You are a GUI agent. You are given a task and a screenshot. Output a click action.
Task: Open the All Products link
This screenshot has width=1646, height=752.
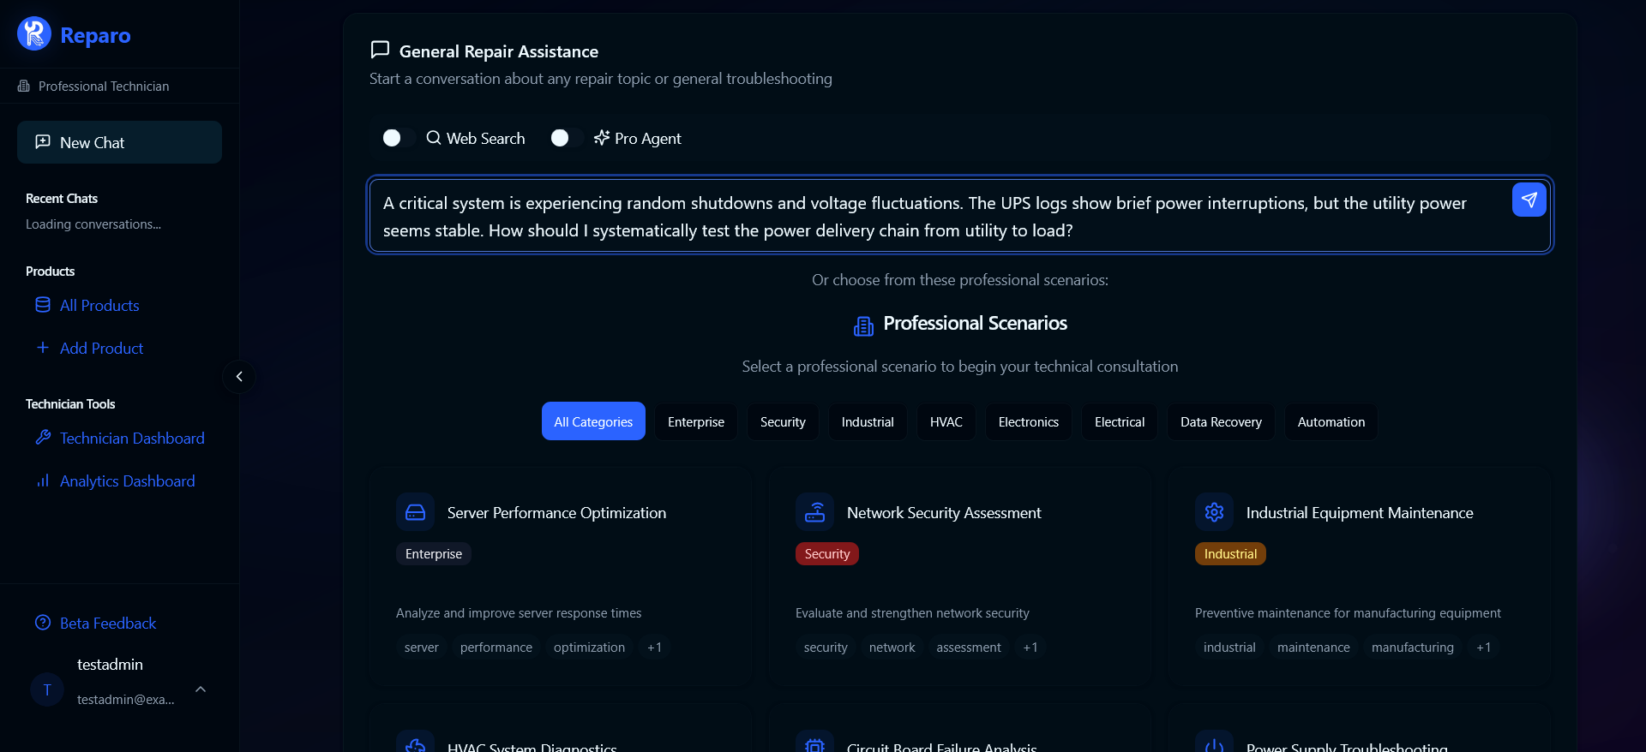[99, 306]
